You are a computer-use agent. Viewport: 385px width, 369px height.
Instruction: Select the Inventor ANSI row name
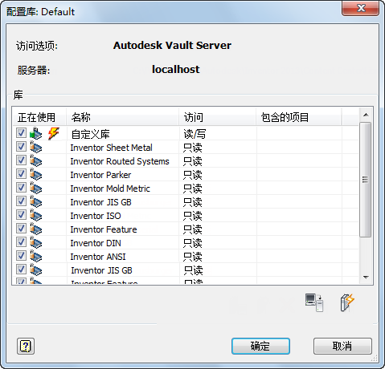click(98, 257)
